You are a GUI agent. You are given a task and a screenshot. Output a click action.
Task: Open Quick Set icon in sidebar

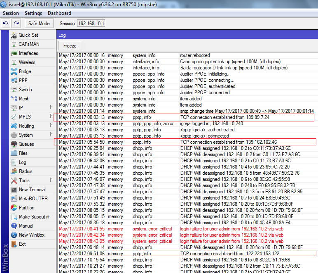pos(14,35)
